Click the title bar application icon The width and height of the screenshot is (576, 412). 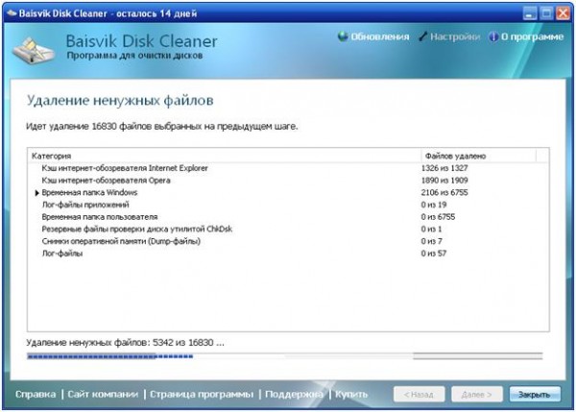click(12, 13)
